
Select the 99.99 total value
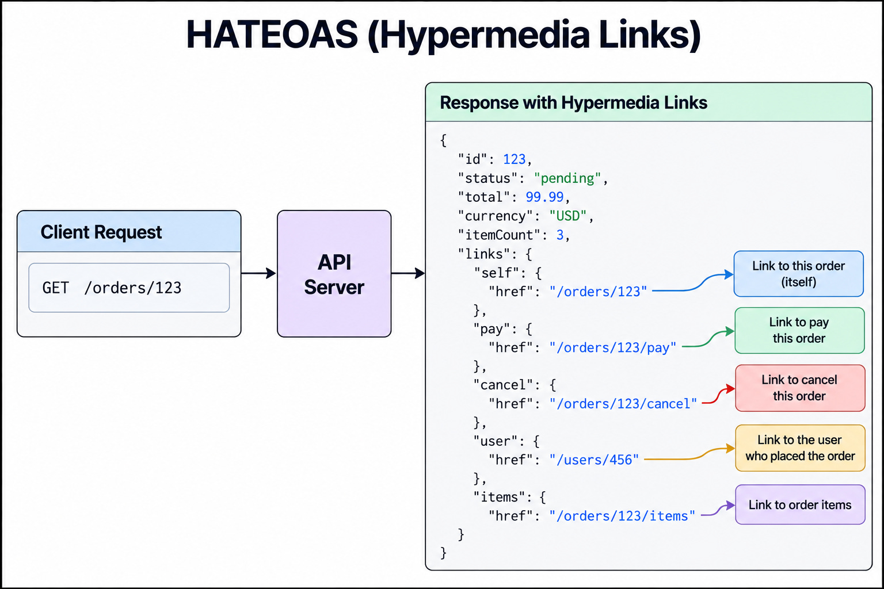click(544, 197)
